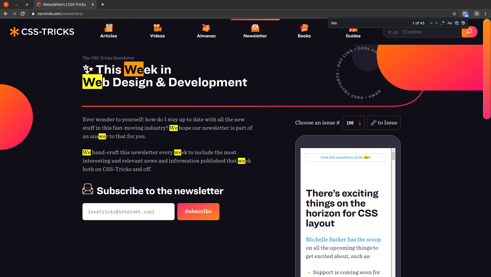Click the preview headline 'There's exciting things'
This screenshot has width=491, height=277.
coord(342,208)
